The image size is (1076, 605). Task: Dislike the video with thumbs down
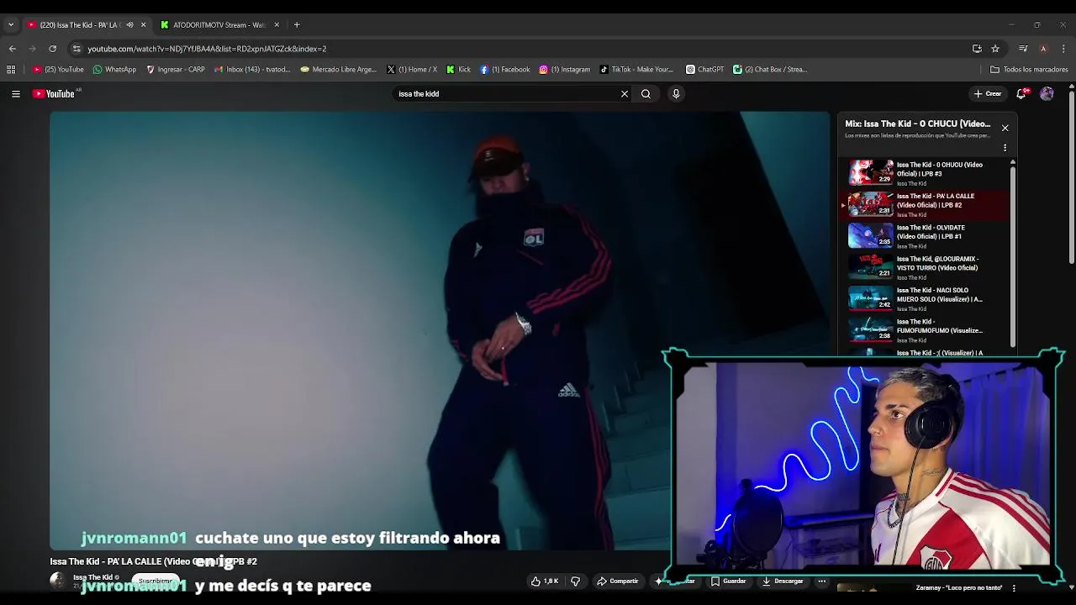click(x=575, y=581)
